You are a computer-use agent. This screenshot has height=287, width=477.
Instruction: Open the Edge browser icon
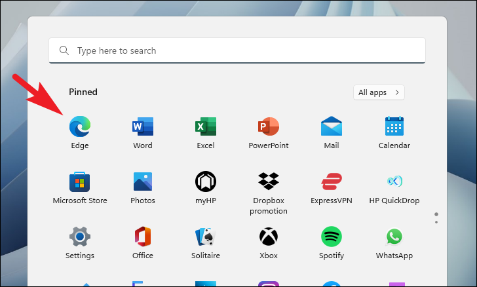click(80, 126)
